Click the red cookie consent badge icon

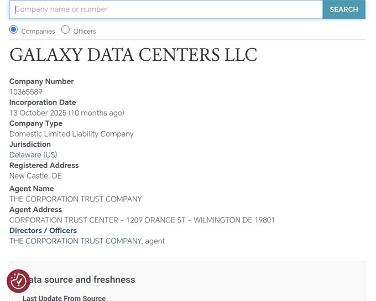(x=18, y=281)
